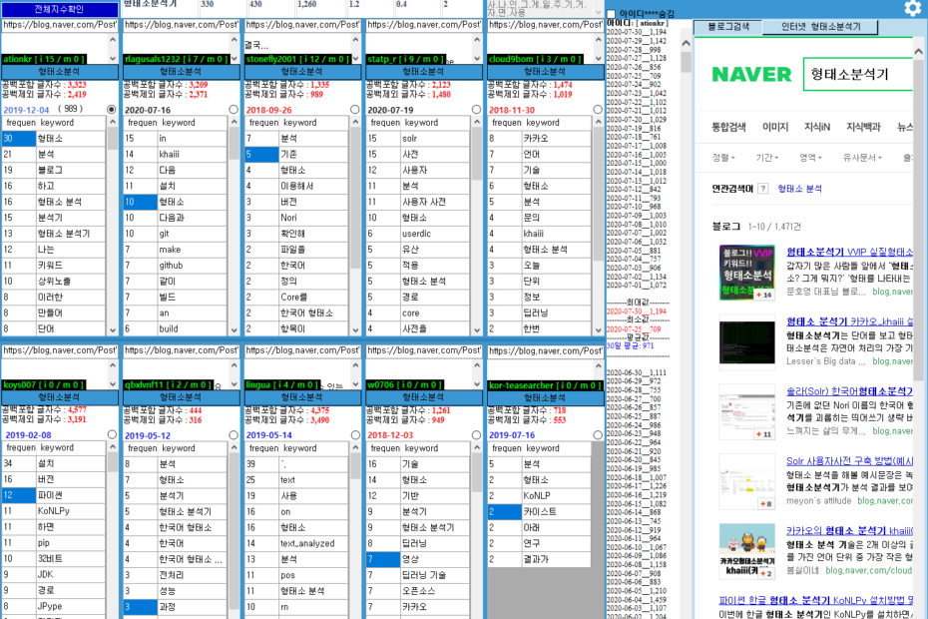Click 형태소분석 button under koys007
Image resolution: width=928 pixels, height=619 pixels.
point(59,397)
